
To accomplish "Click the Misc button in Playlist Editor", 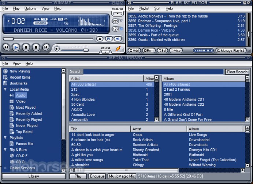I will pyautogui.click(x=176, y=51).
